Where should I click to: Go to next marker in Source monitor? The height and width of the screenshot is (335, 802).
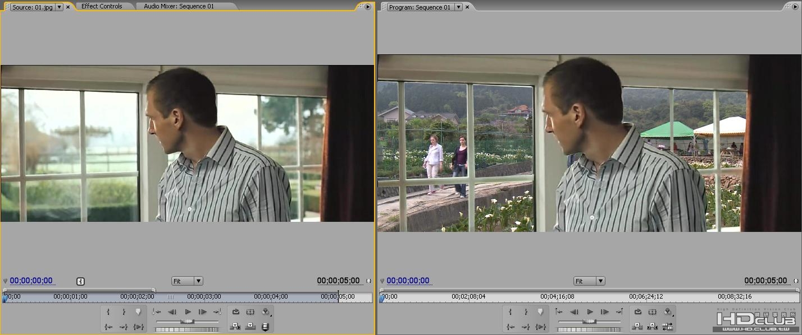pos(217,312)
